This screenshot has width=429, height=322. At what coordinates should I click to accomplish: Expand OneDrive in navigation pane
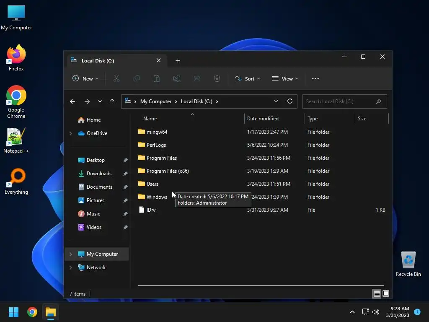point(70,133)
